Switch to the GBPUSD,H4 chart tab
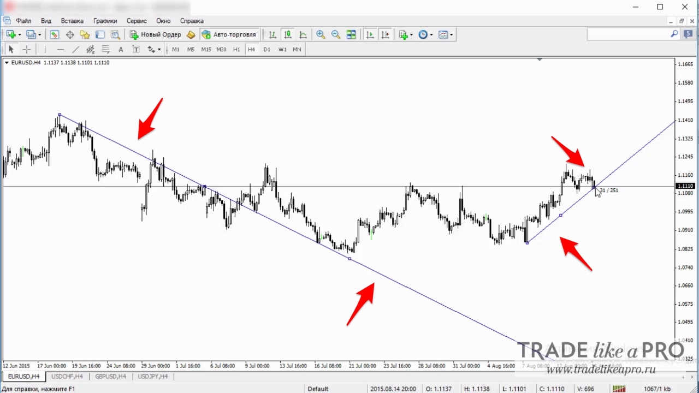This screenshot has width=699, height=393. pyautogui.click(x=110, y=377)
